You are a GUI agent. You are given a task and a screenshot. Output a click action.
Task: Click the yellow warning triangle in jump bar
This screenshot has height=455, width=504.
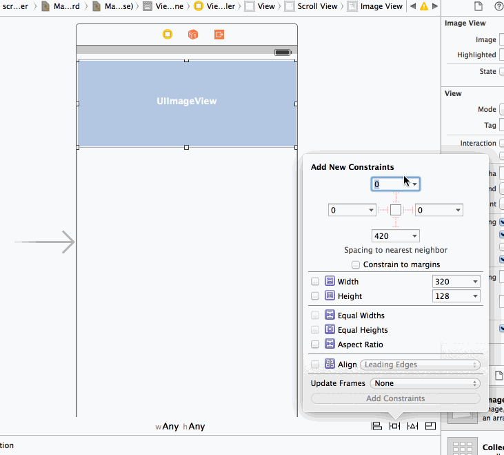click(424, 6)
